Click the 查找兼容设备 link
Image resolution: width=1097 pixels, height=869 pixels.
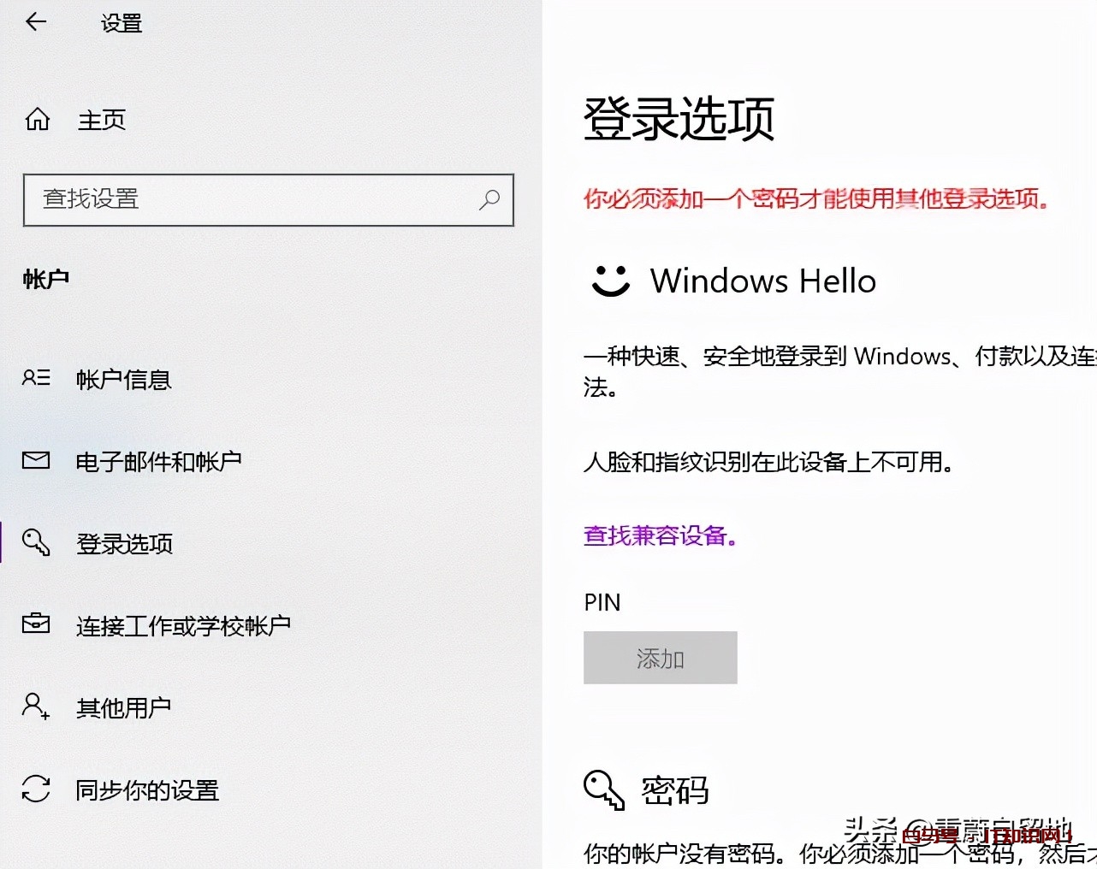[x=660, y=536]
